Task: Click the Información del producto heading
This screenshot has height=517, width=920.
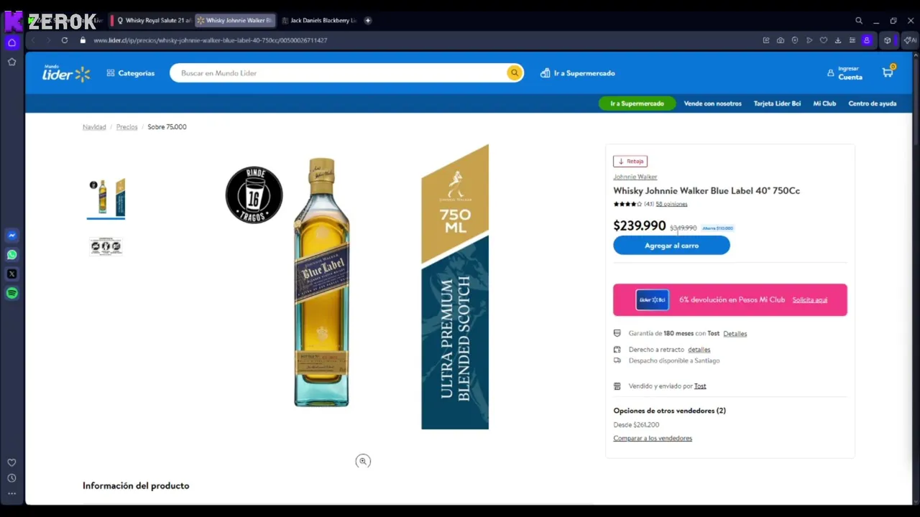Action: pos(136,486)
